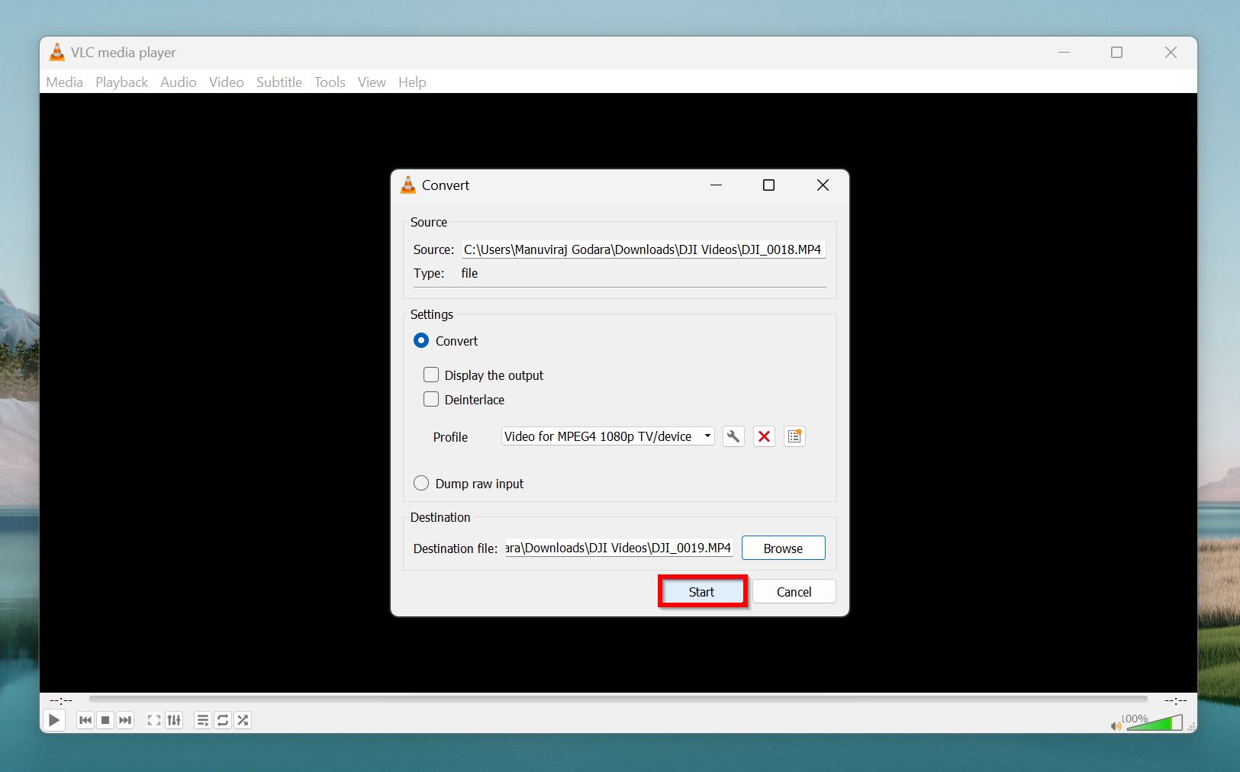Stop playback button
This screenshot has height=772, width=1240.
point(105,720)
